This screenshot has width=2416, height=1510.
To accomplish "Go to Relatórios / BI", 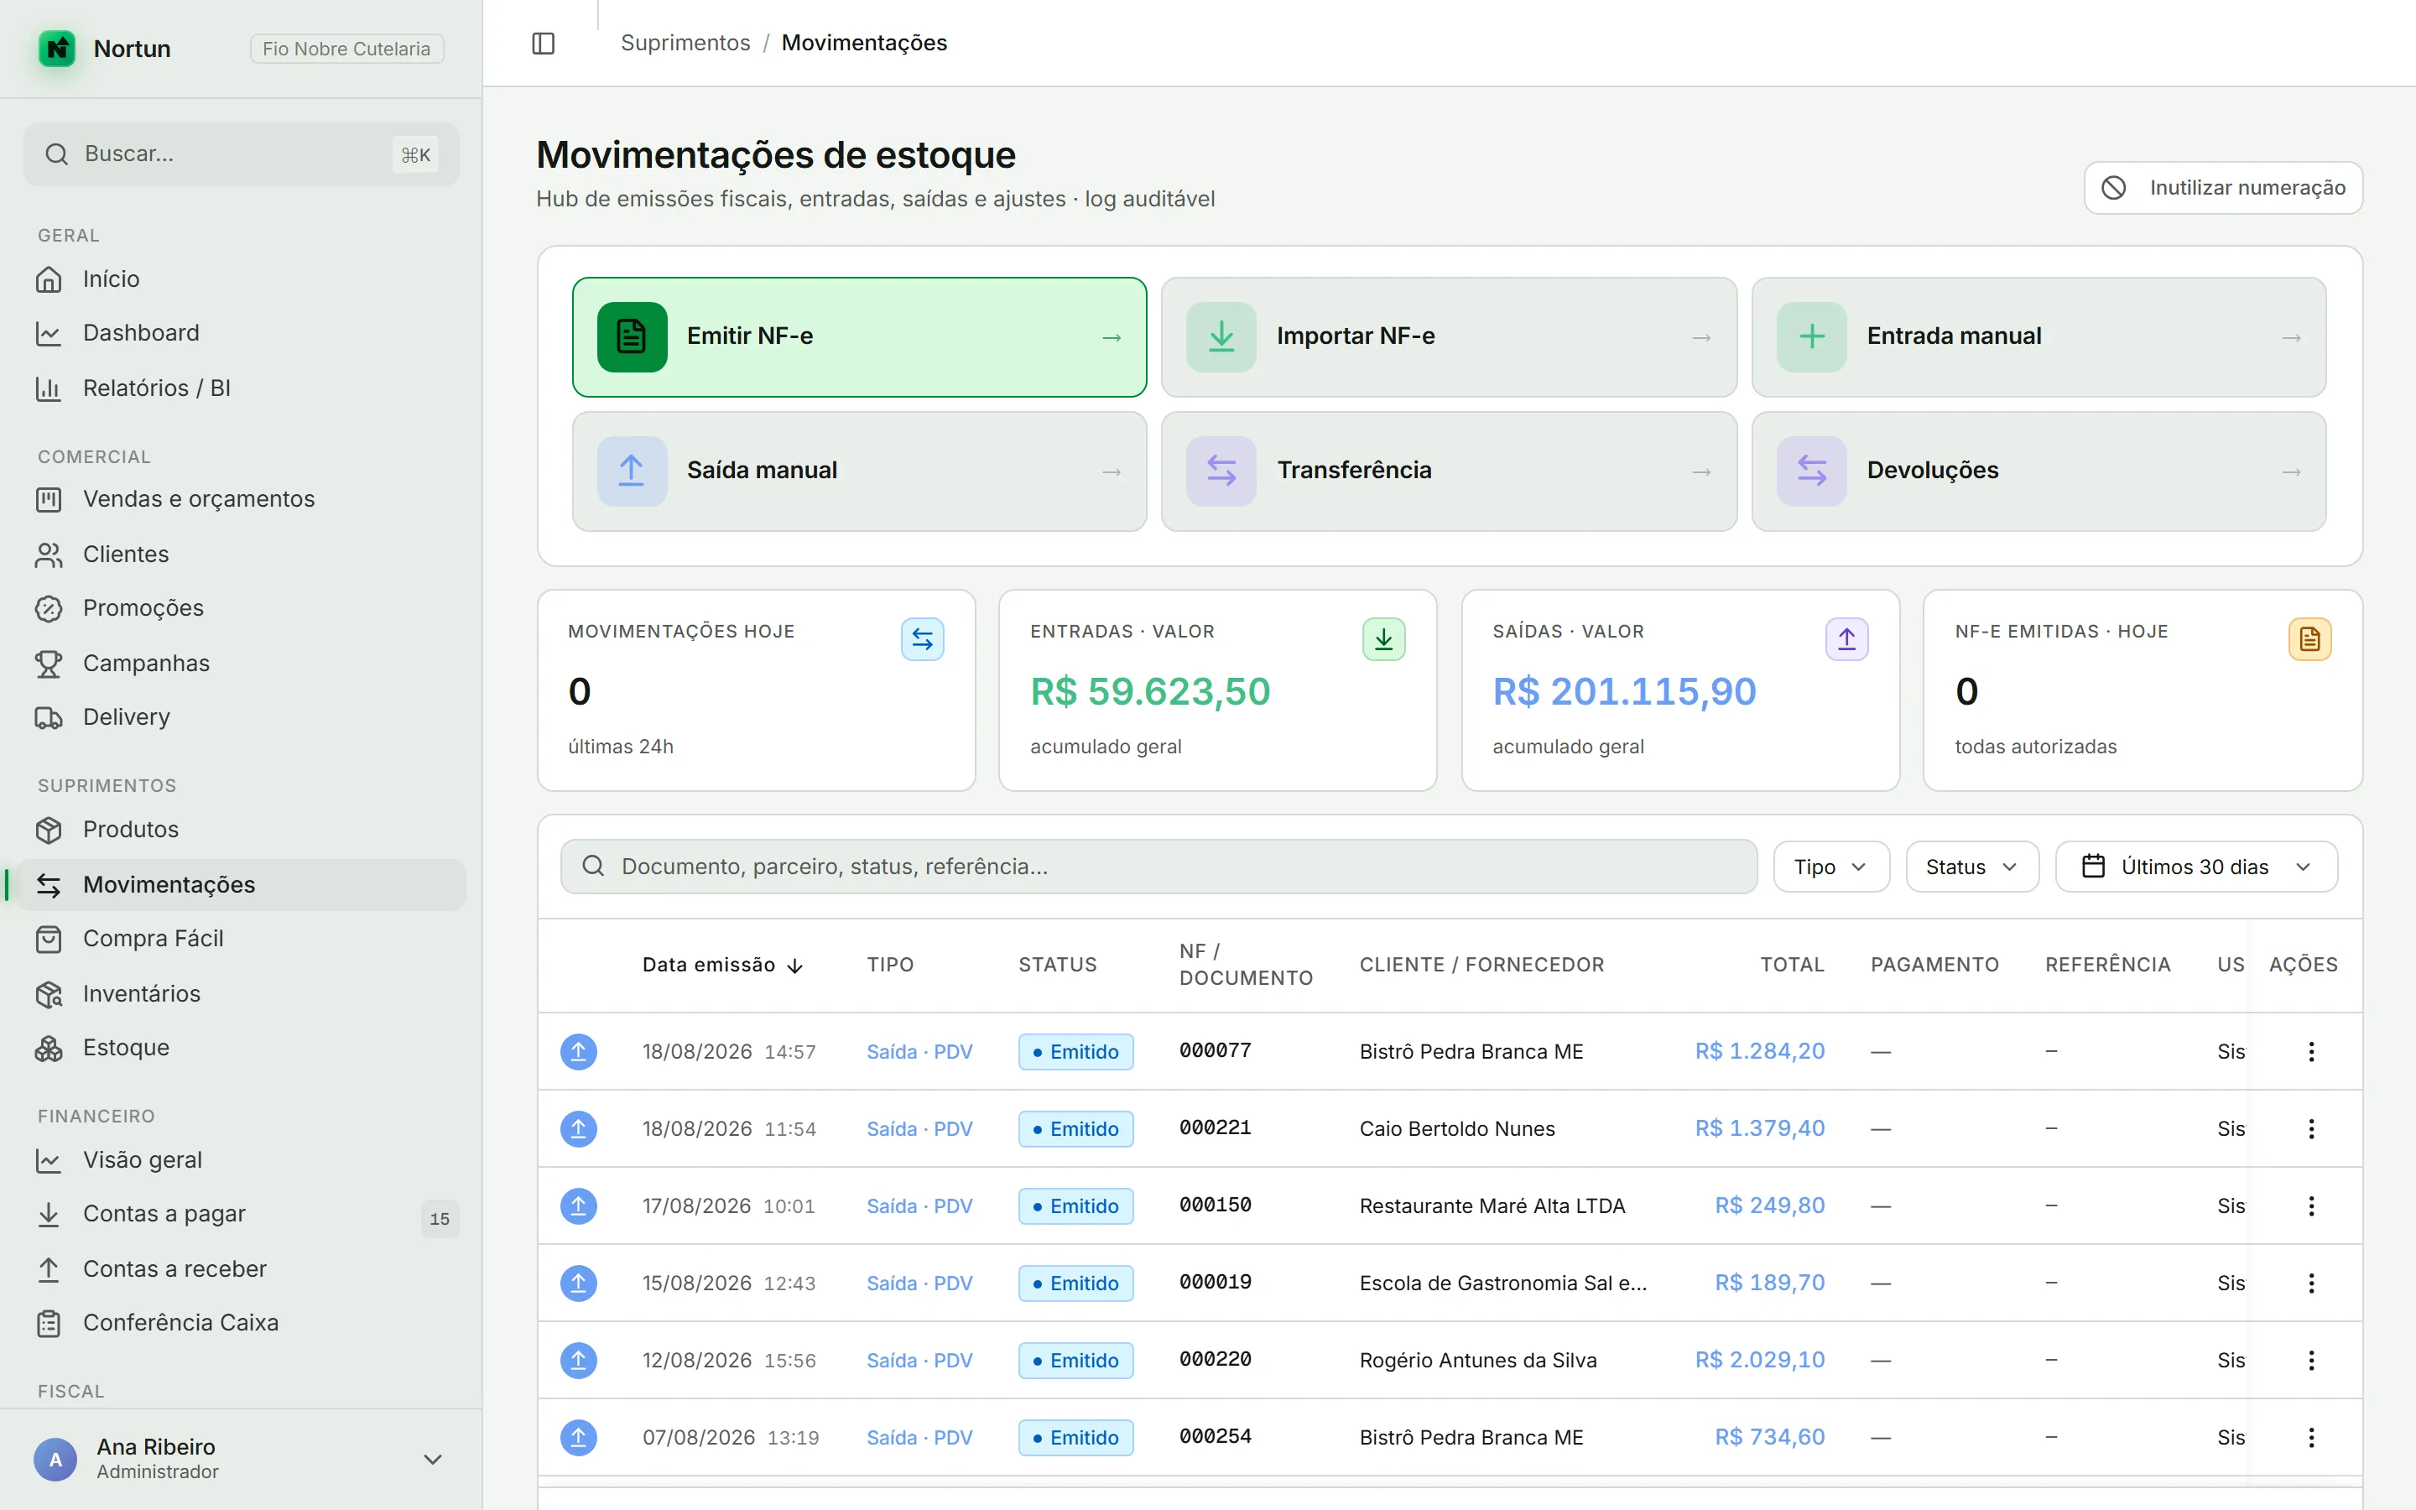I will pos(242,388).
